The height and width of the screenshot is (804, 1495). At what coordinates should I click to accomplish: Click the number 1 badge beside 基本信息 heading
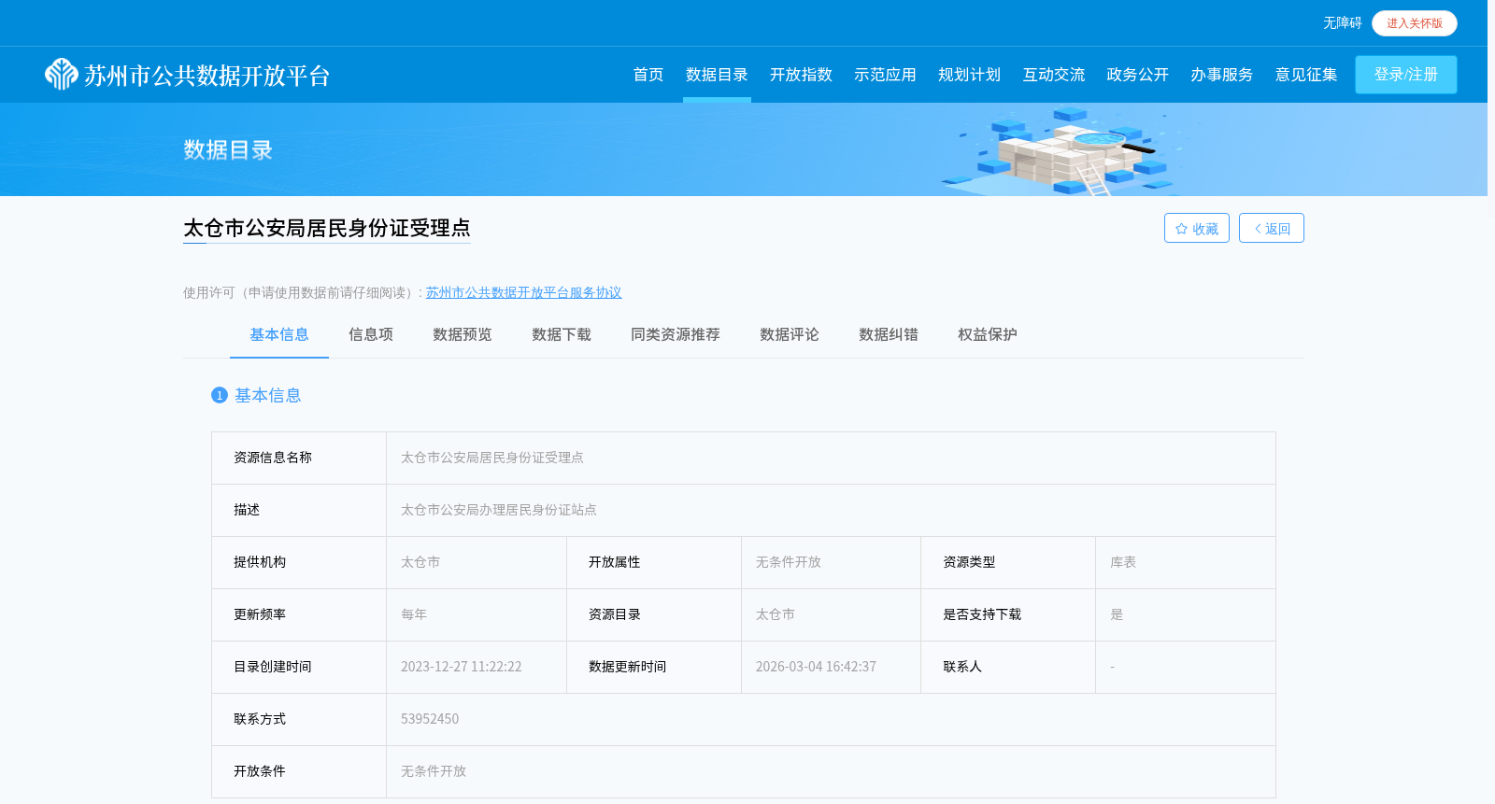220,395
